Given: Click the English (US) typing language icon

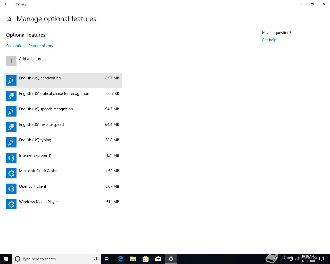Looking at the screenshot, I should click(x=11, y=142).
